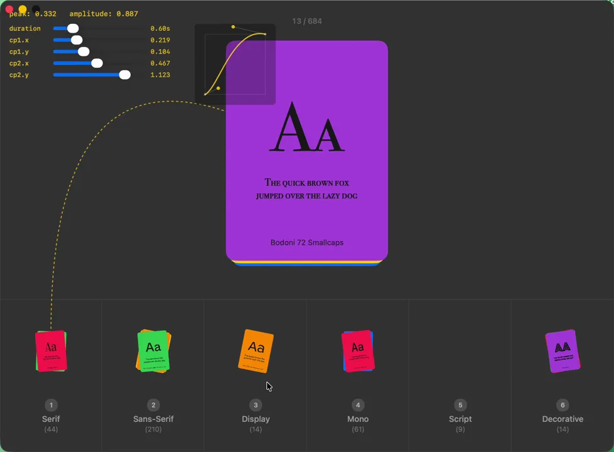Click the cp1.y slider knob
Viewport: 614px width, 452px height.
[83, 51]
